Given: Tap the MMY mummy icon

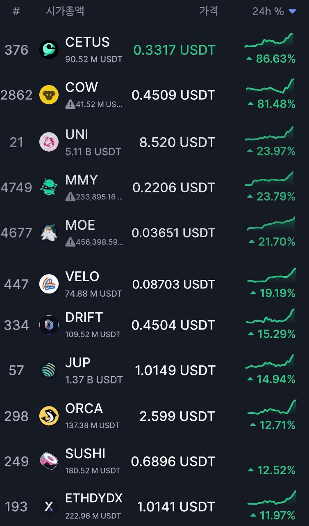Looking at the screenshot, I should [49, 187].
